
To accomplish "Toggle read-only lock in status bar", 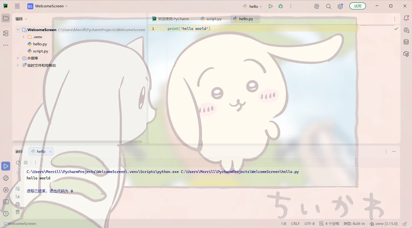I will (x=405, y=224).
